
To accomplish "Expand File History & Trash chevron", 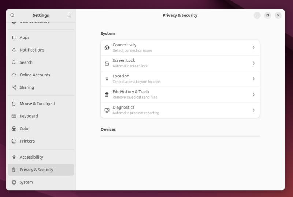I will 253,95.
